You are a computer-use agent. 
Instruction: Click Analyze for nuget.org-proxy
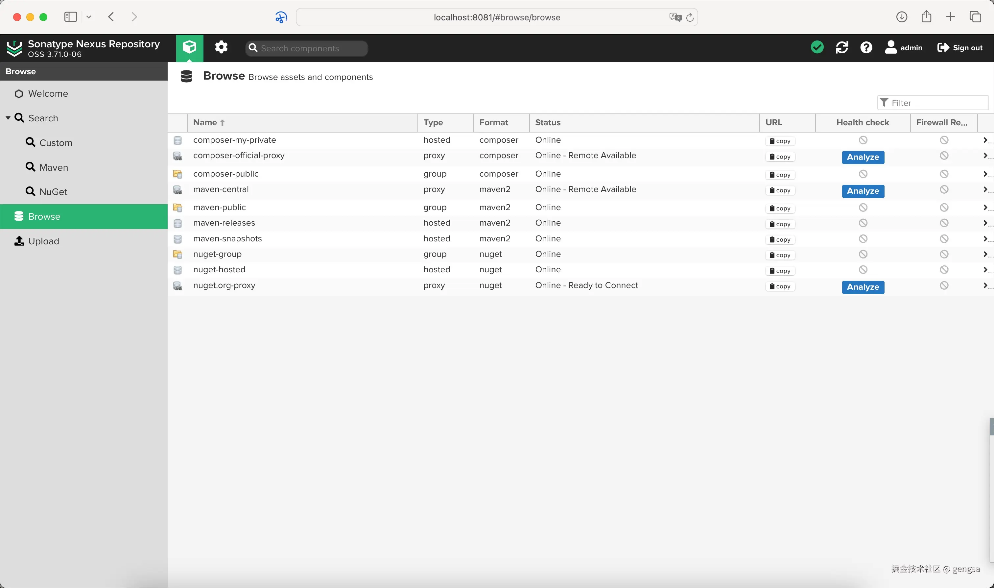863,287
